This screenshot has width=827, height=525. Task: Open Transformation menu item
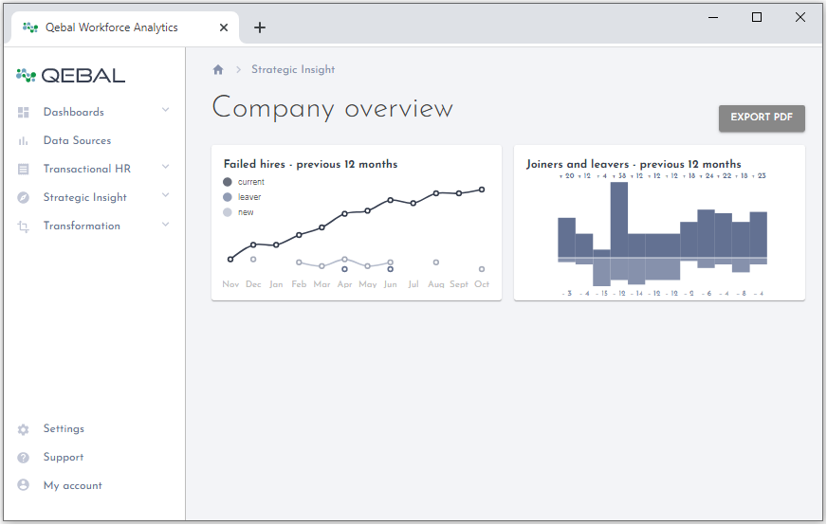[x=82, y=226]
